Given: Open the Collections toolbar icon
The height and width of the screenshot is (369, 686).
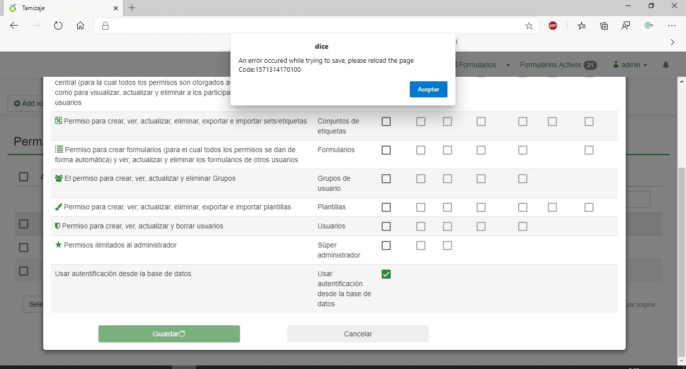Looking at the screenshot, I should [x=604, y=26].
